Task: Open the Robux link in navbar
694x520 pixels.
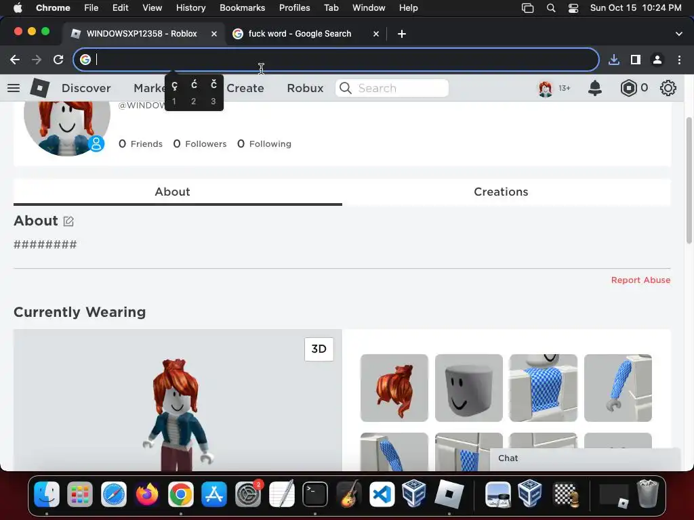Action: point(305,88)
